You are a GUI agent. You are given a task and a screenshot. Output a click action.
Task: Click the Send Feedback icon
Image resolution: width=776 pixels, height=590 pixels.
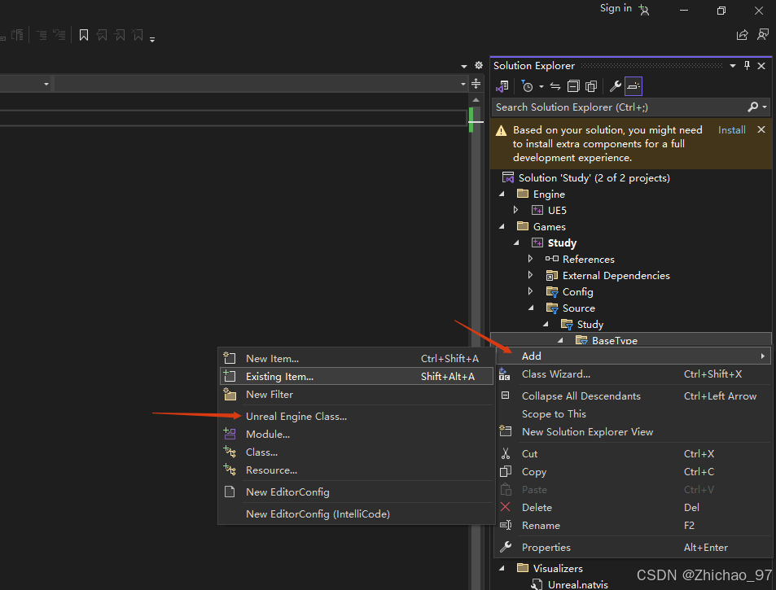point(762,35)
